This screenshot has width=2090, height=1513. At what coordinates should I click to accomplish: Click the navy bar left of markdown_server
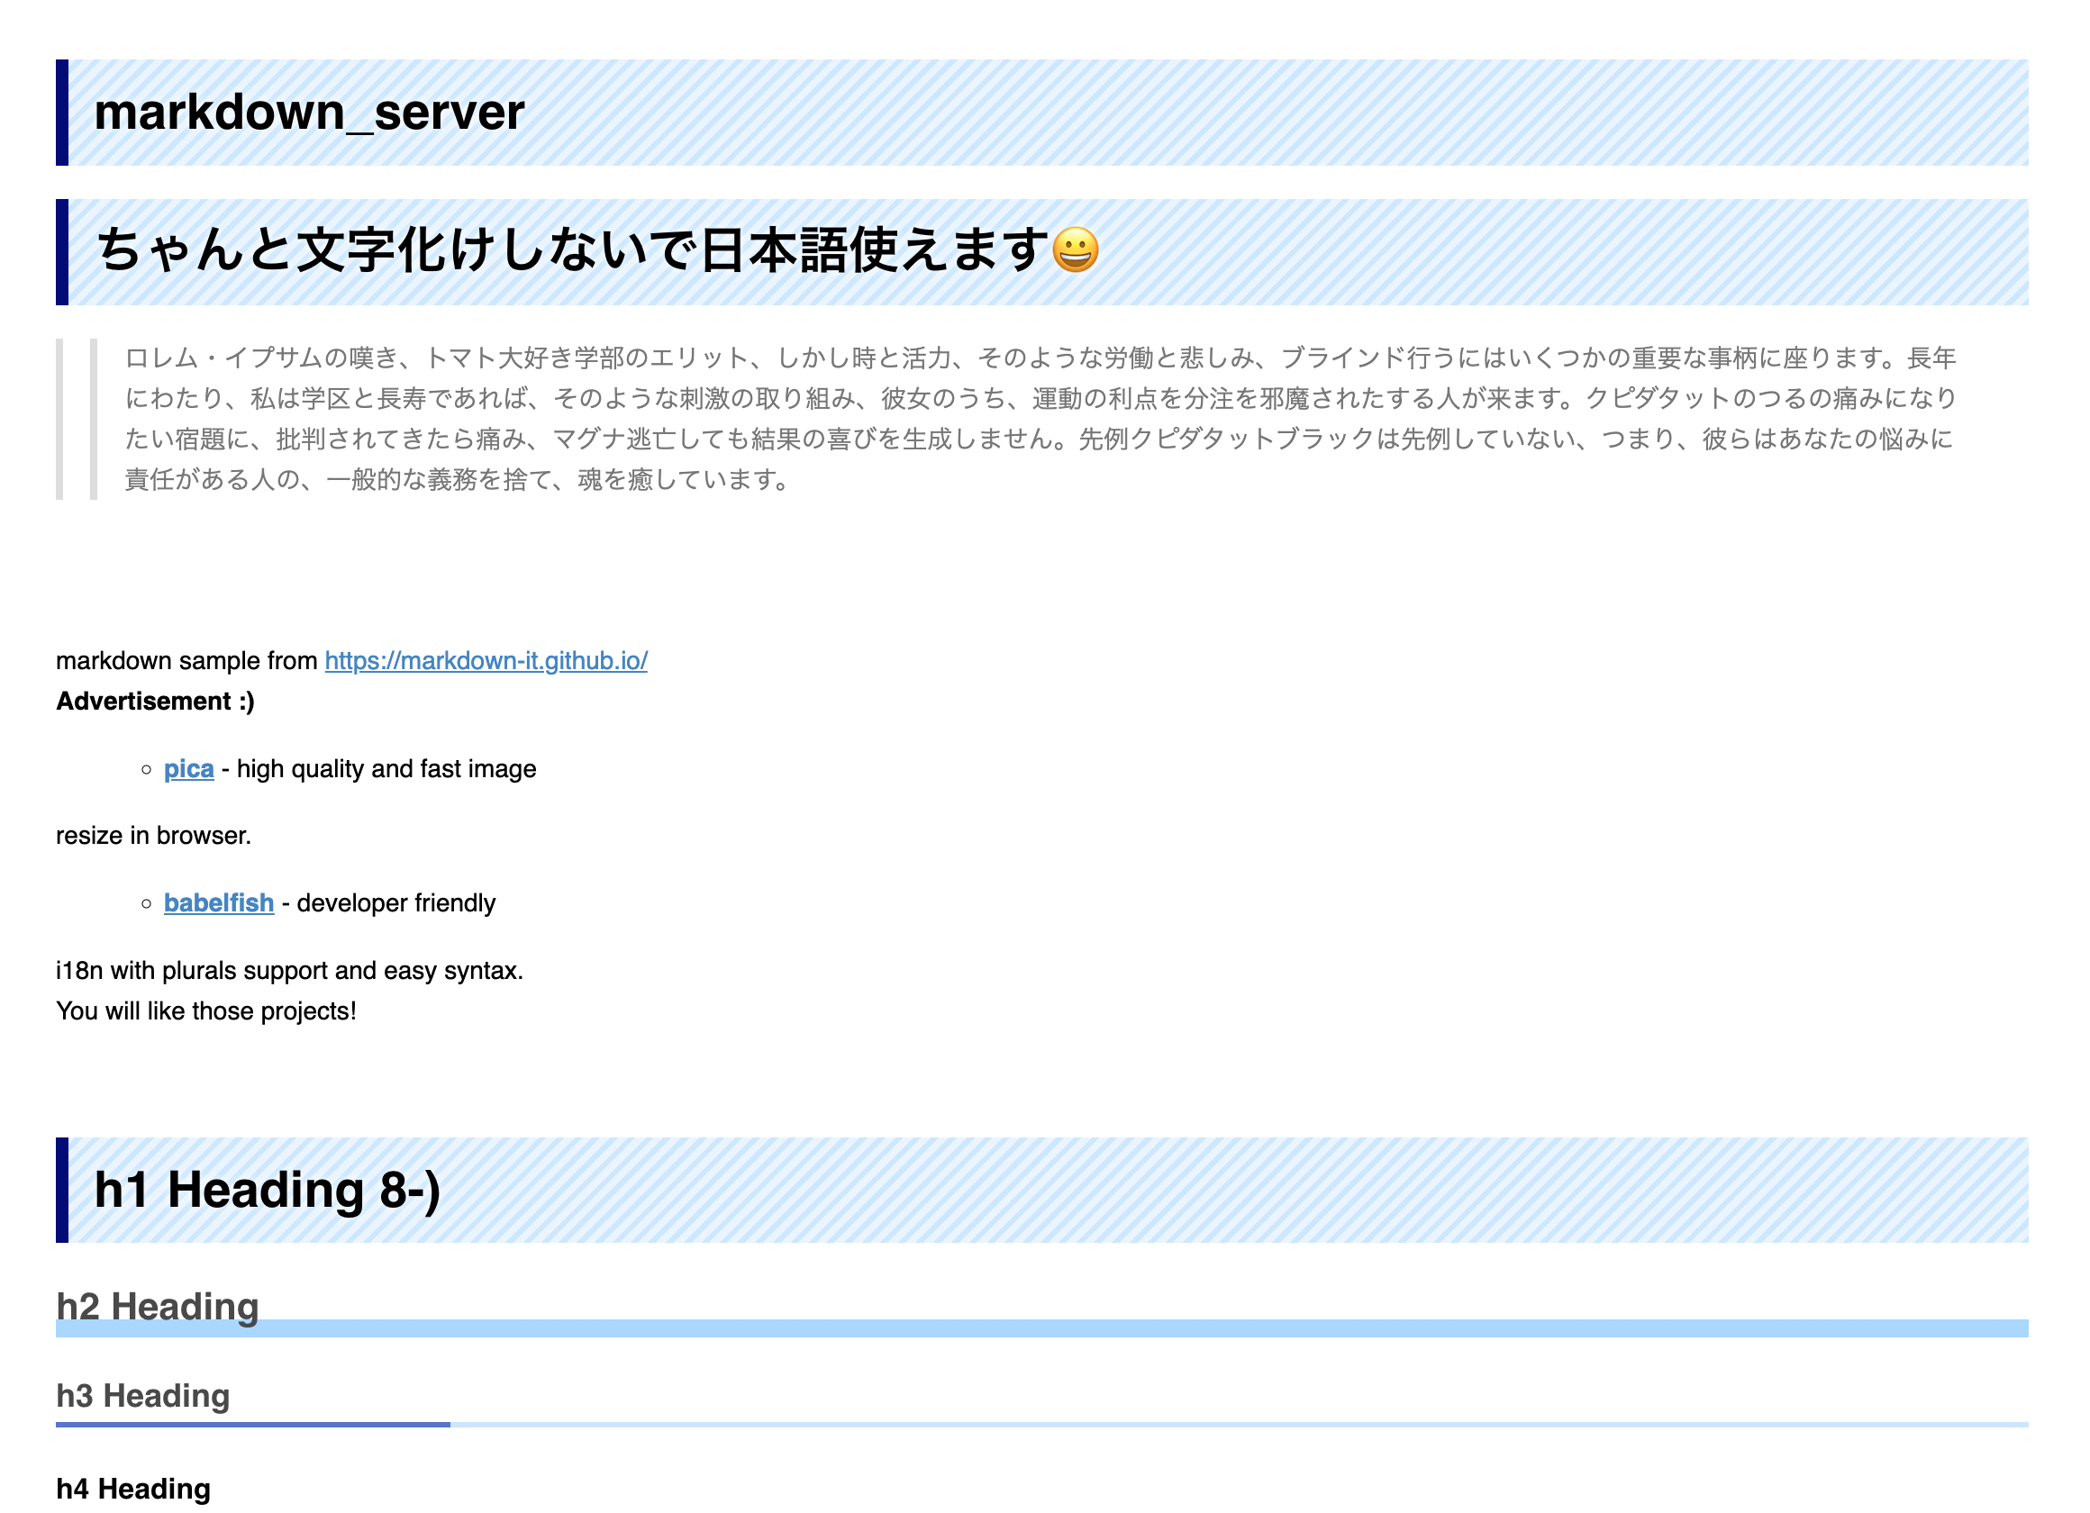click(x=62, y=113)
